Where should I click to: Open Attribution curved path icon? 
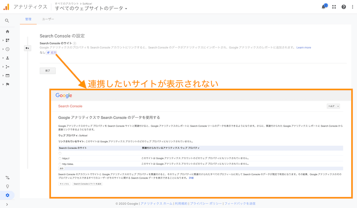(x=8, y=178)
